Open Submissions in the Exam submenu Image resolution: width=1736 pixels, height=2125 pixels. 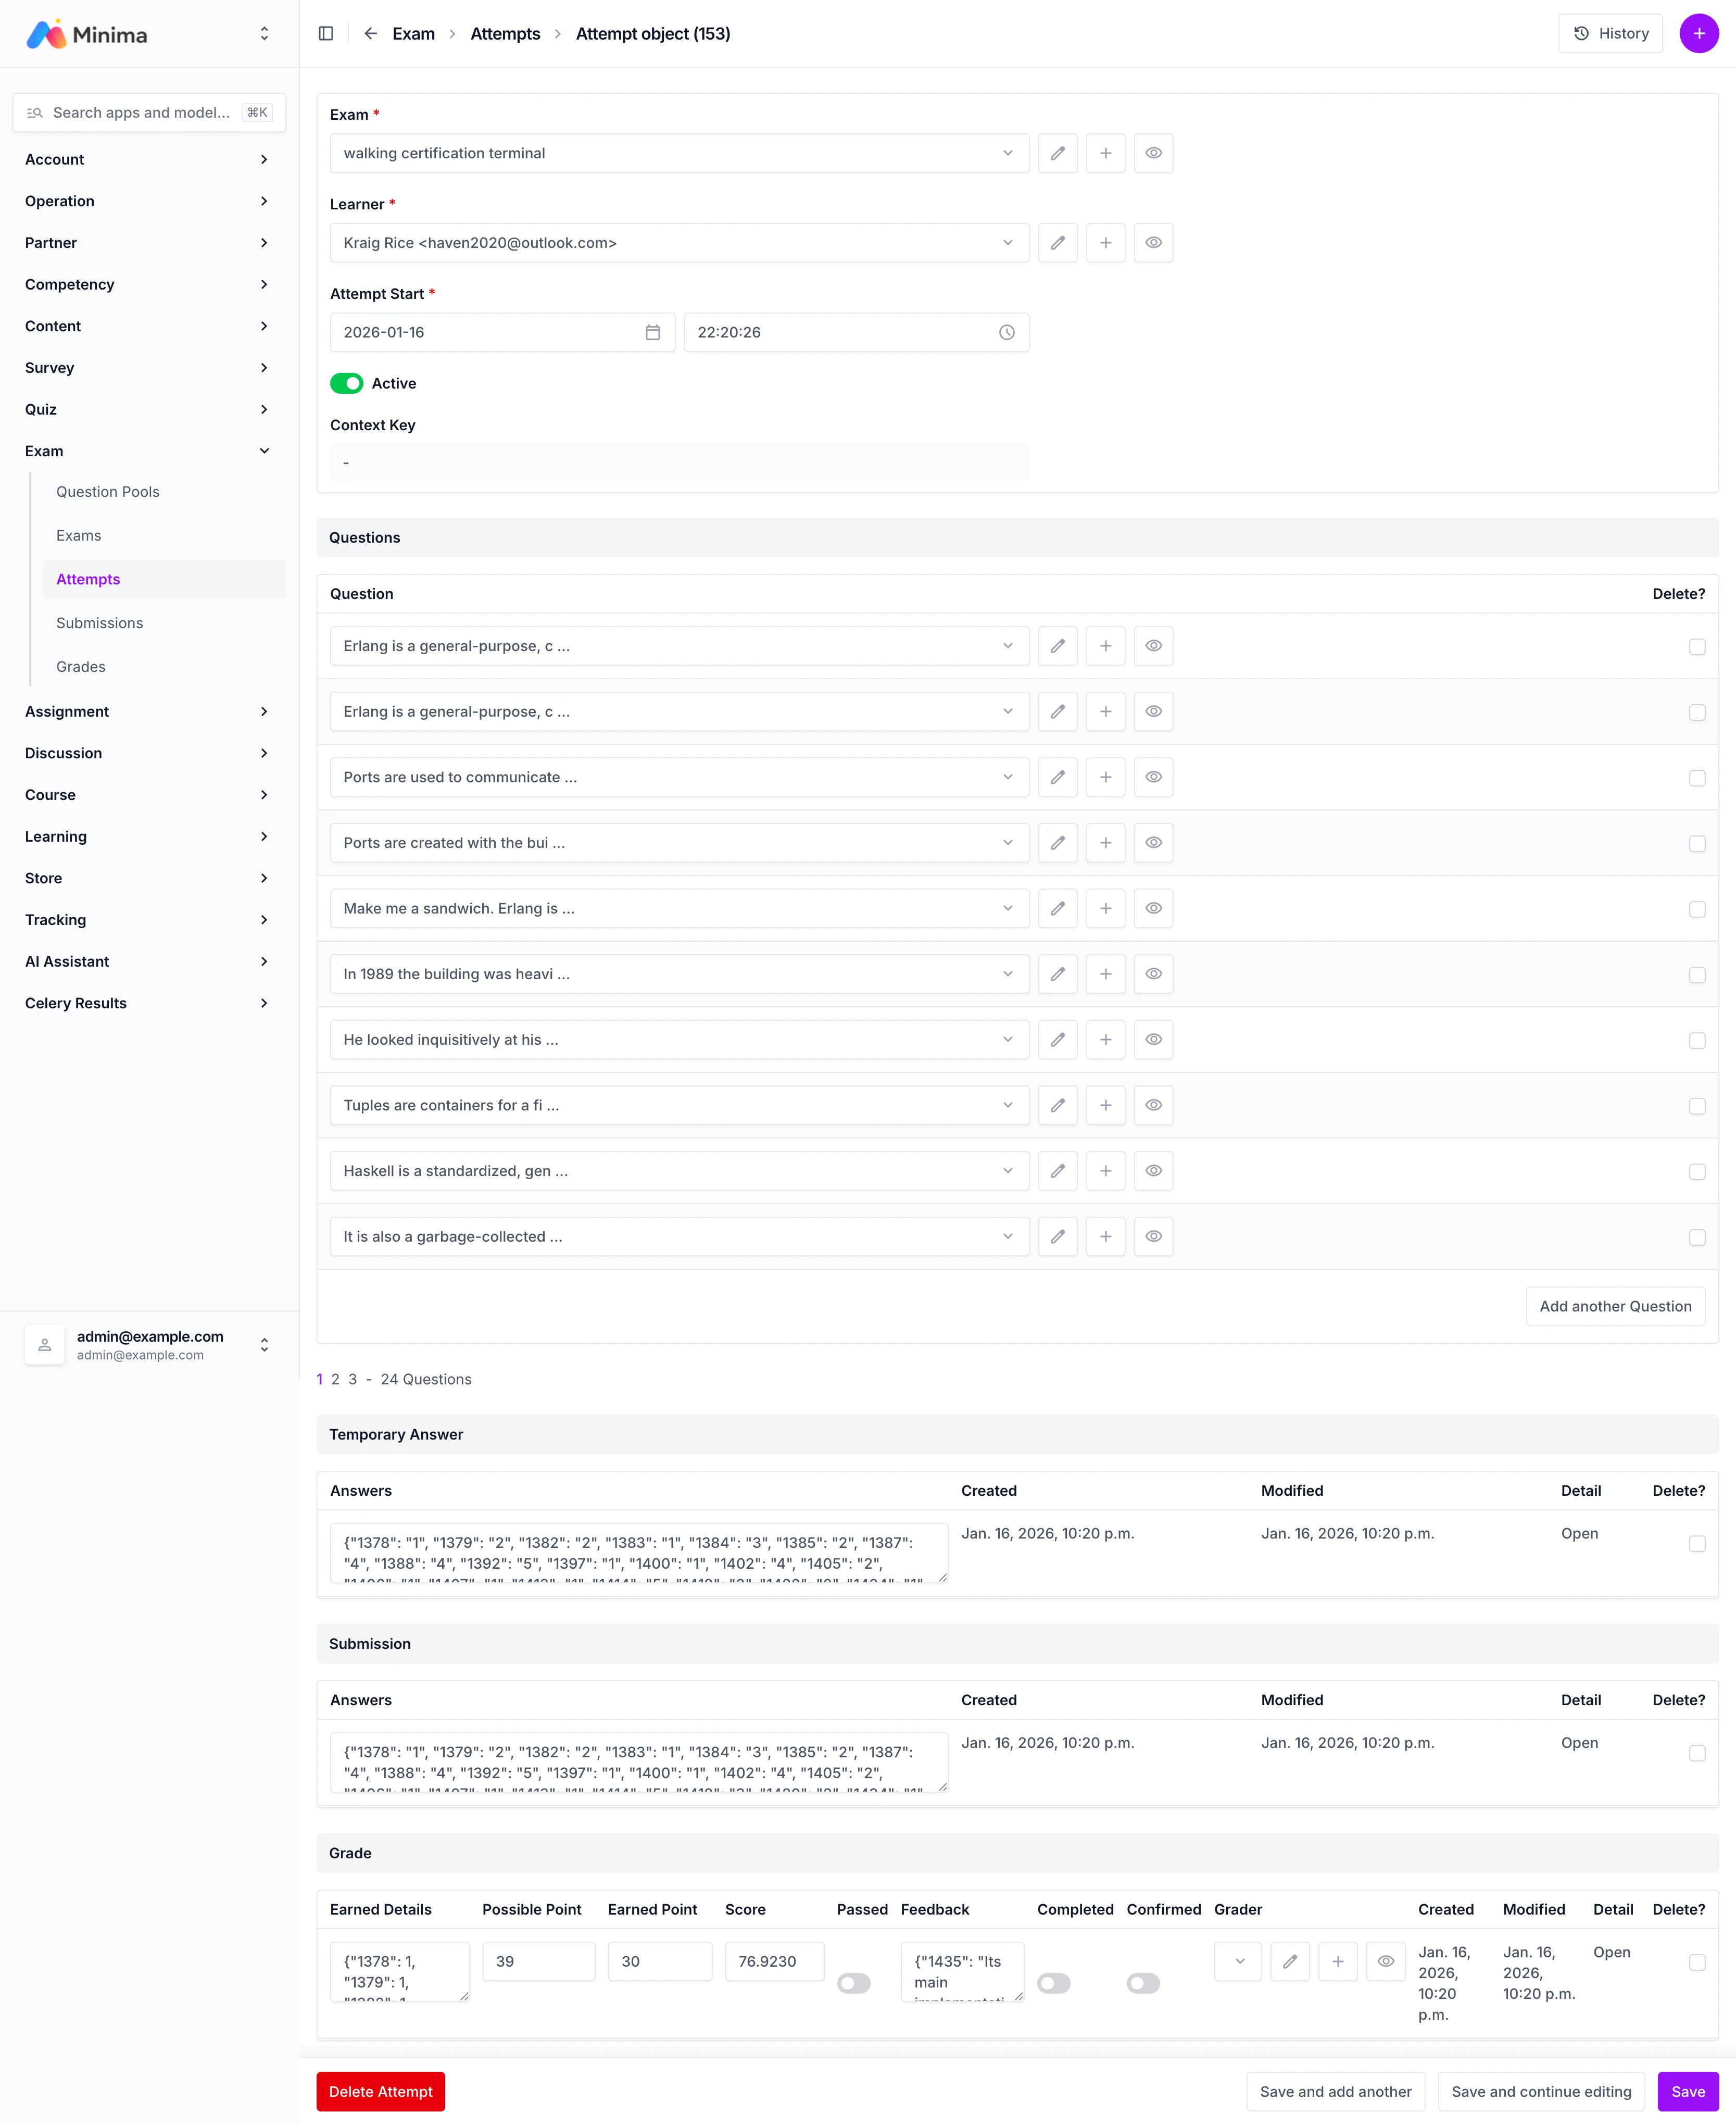99,623
